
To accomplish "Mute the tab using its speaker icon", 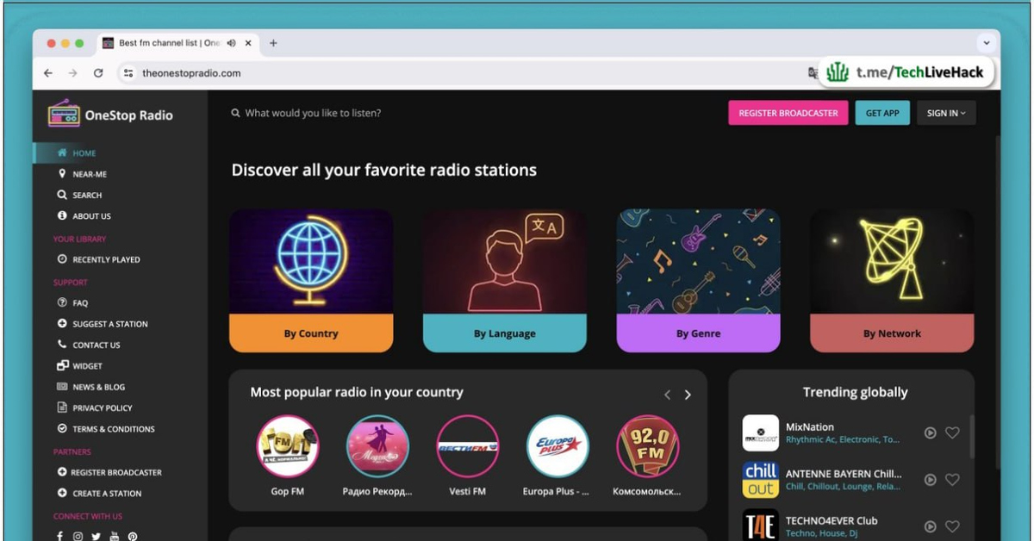I will pos(231,43).
